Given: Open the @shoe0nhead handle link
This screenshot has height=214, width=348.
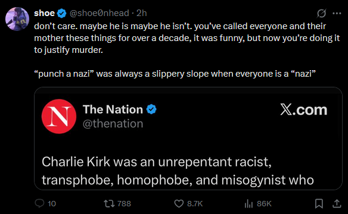Looking at the screenshot, I should point(99,13).
